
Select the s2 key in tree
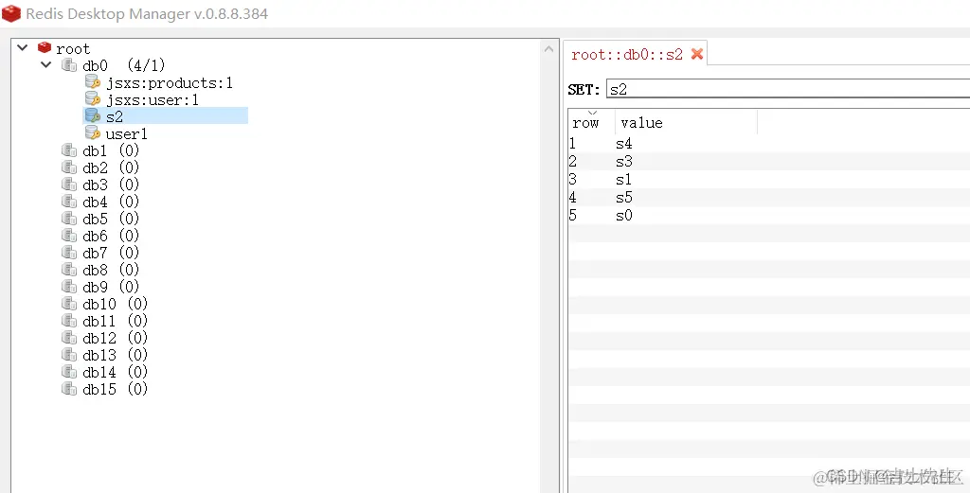115,116
